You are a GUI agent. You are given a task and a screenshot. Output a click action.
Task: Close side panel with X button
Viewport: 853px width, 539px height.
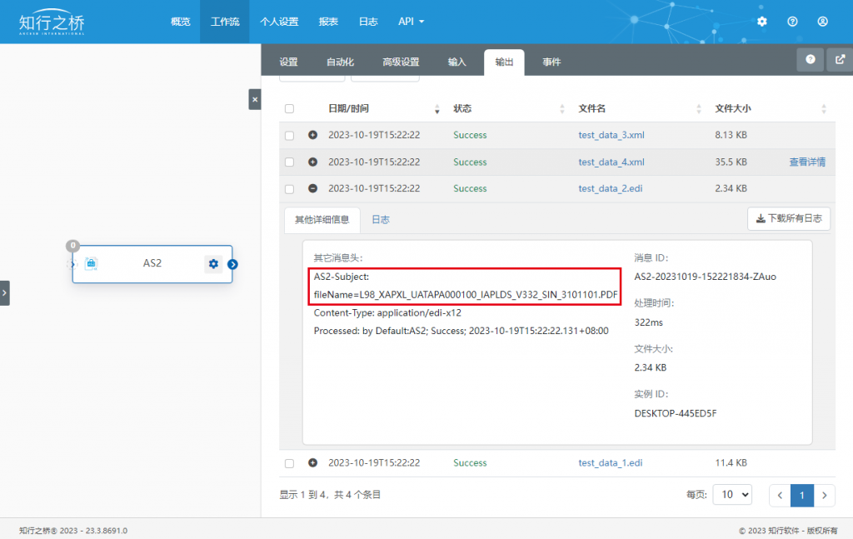click(255, 99)
